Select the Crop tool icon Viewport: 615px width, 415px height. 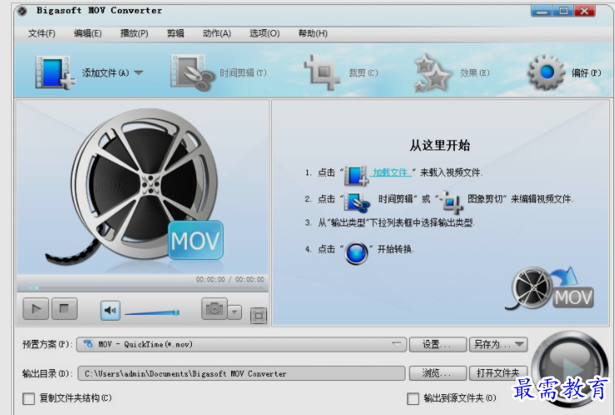point(322,73)
